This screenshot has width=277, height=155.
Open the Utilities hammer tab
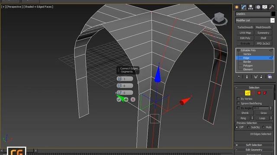pos(271,7)
